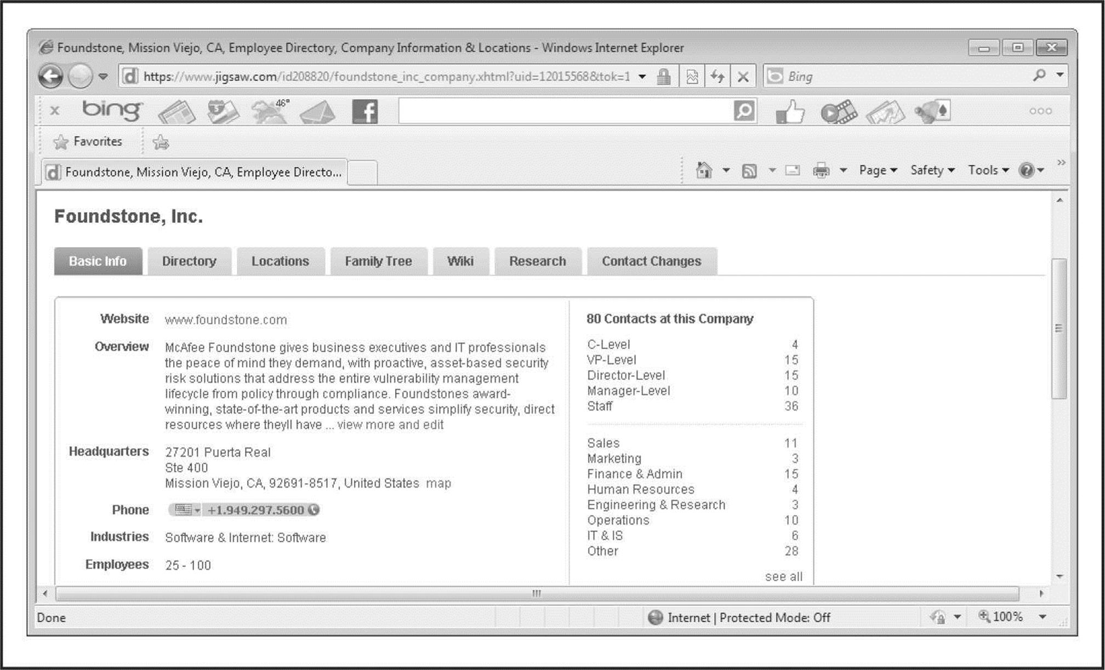Click the vertical scrollbar thumb

point(1060,329)
